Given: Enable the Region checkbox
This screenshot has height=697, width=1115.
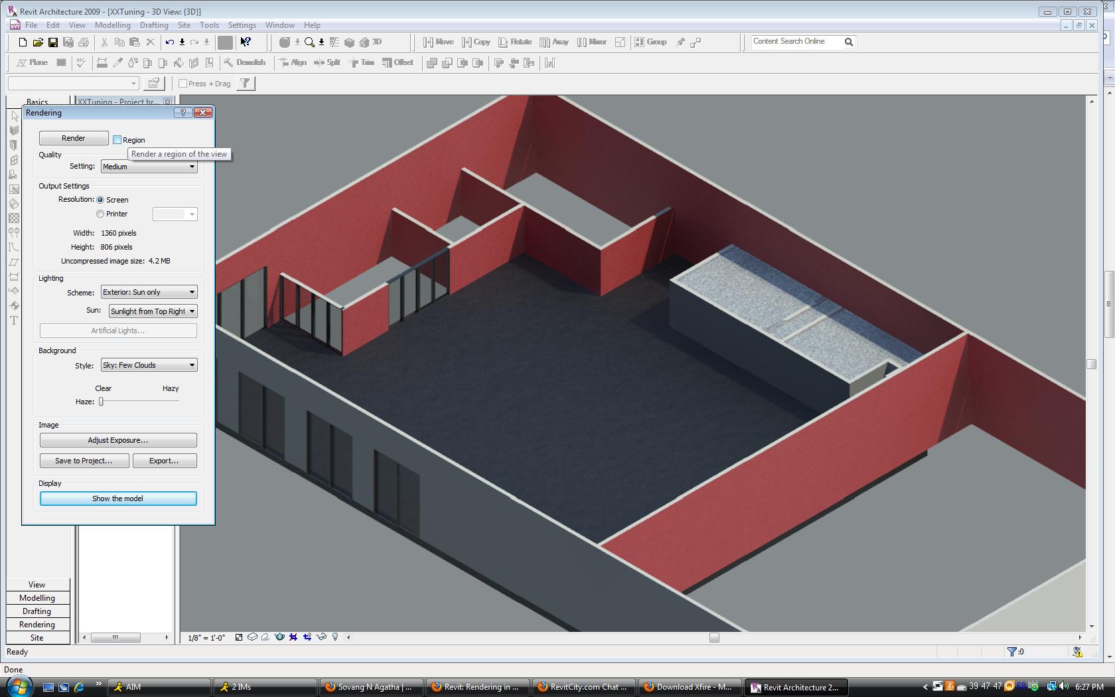Looking at the screenshot, I should click(x=117, y=140).
